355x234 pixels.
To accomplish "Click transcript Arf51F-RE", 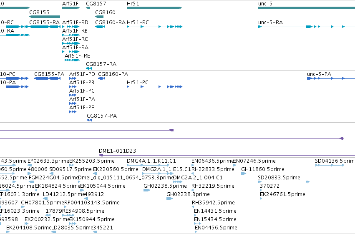I will [78, 56].
